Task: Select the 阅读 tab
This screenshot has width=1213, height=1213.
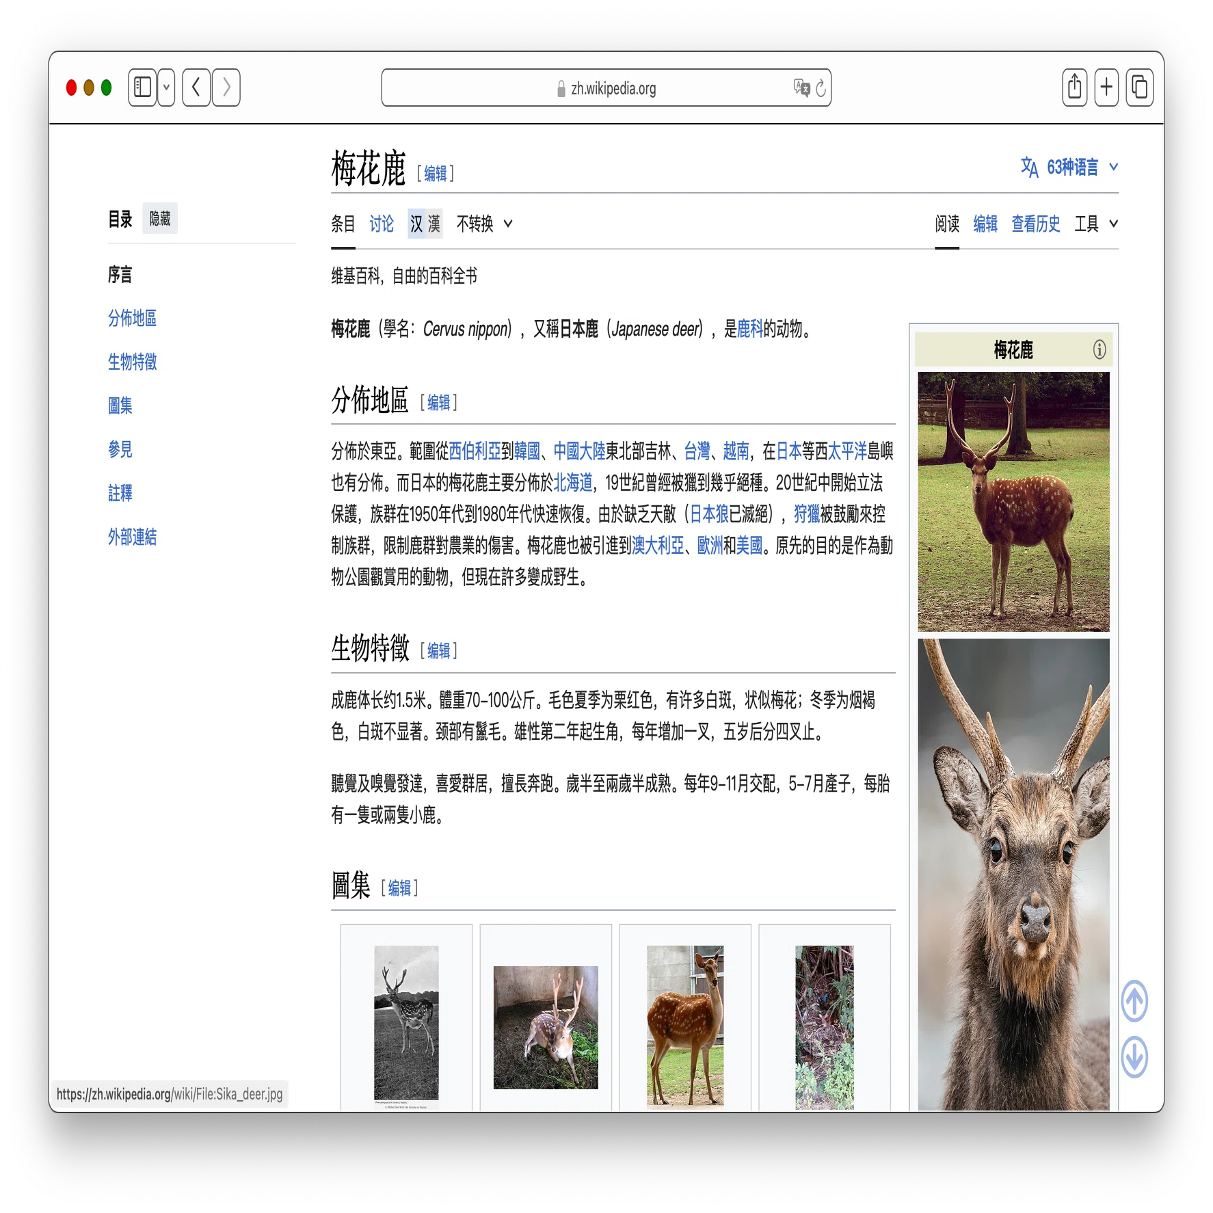Action: click(947, 224)
